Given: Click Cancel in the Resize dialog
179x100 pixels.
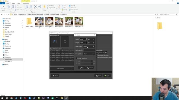Looking at the screenshot, I should click(90, 68).
